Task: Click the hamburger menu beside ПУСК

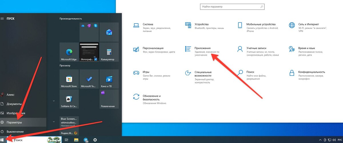Action: click(x=2, y=18)
